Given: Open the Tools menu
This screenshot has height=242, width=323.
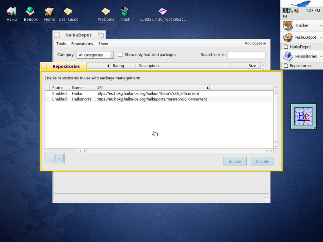Looking at the screenshot, I should 61,44.
